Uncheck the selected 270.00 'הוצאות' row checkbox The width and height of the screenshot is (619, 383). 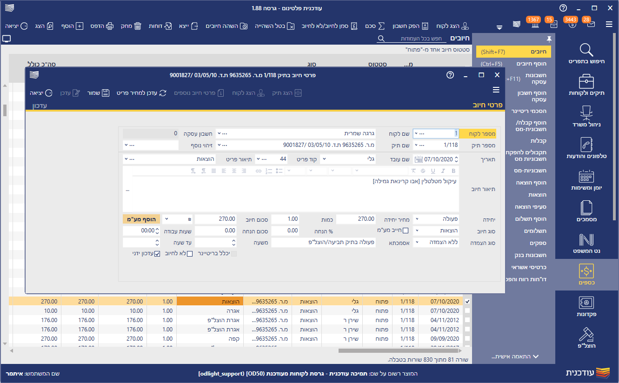(x=467, y=302)
